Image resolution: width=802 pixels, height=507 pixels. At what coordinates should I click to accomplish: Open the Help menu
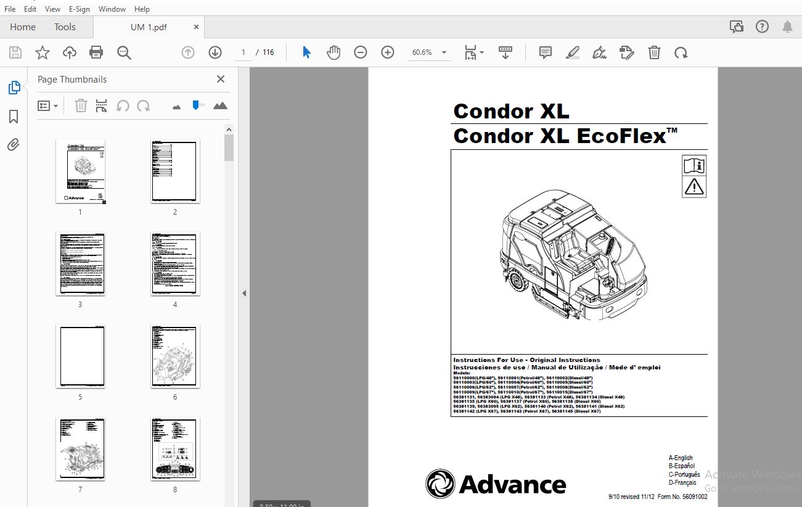[142, 9]
